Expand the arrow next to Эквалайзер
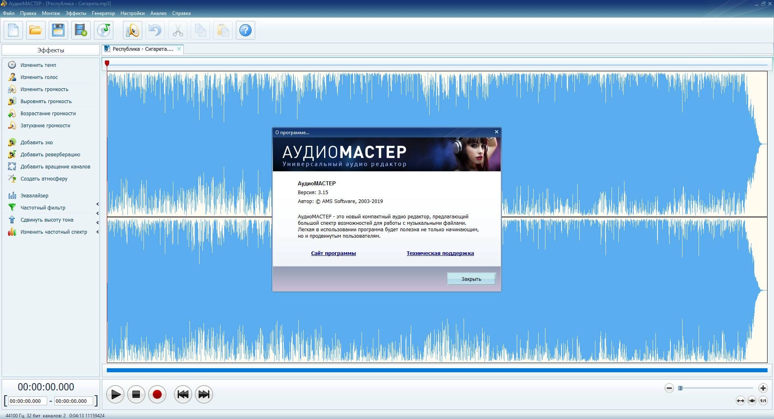The width and height of the screenshot is (774, 419). click(x=97, y=204)
